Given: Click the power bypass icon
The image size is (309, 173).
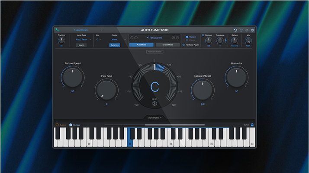Looking at the screenshot, I should (x=252, y=30).
